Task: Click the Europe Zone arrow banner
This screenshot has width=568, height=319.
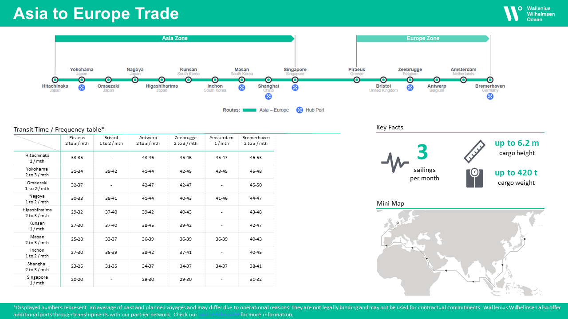Action: pyautogui.click(x=422, y=39)
